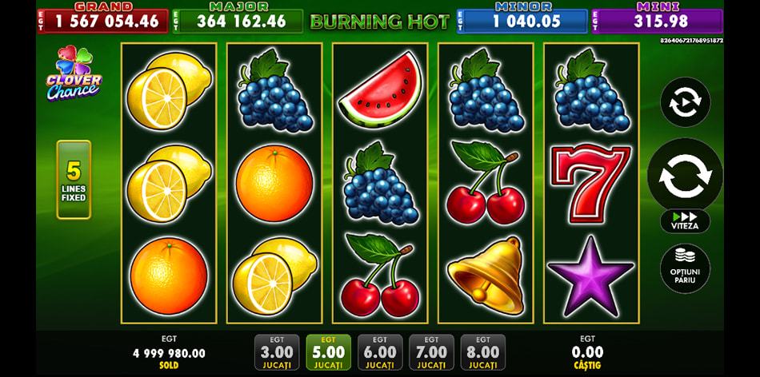Open the Clover Chance logo
This screenshot has height=377, width=760.
[x=74, y=73]
